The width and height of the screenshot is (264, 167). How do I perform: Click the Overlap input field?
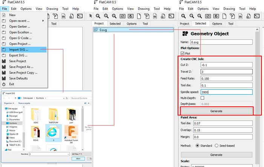coord(223,130)
